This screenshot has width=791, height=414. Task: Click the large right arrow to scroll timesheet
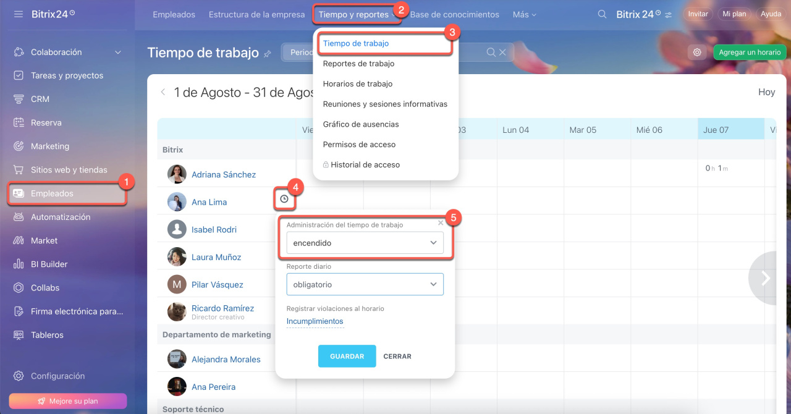click(x=766, y=278)
